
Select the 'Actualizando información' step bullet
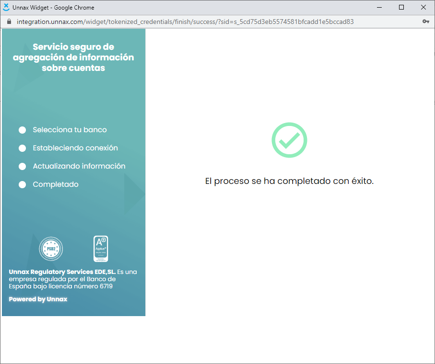click(x=22, y=166)
